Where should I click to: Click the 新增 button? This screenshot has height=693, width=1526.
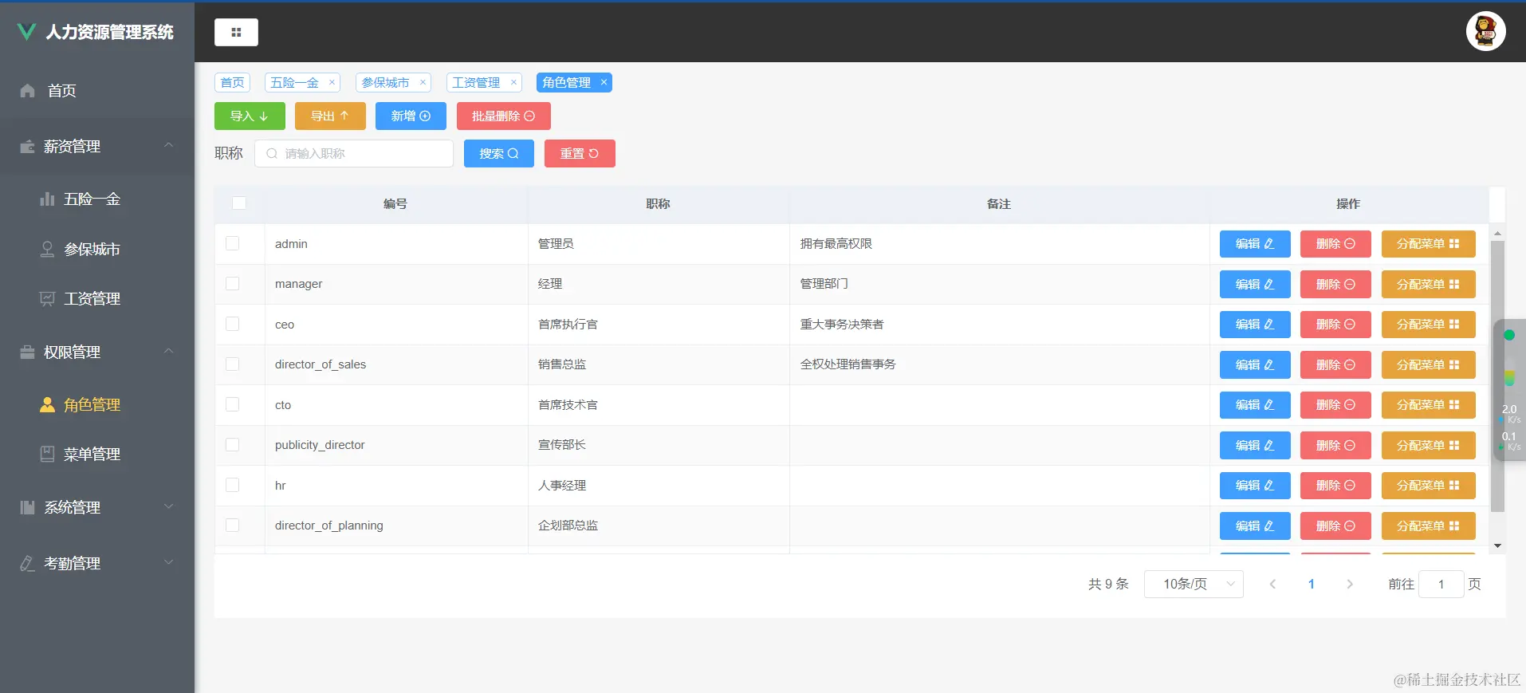[x=411, y=116]
